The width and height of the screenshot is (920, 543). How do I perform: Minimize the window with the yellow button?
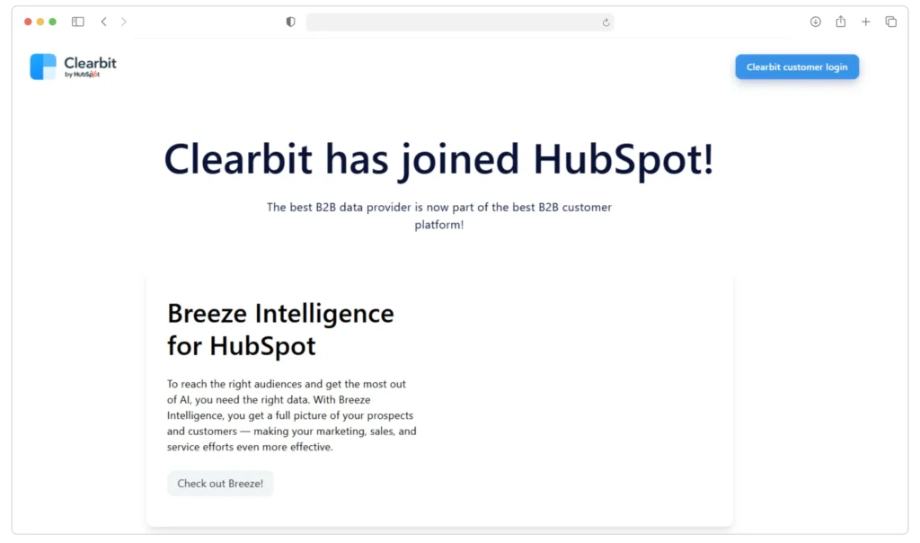tap(40, 22)
